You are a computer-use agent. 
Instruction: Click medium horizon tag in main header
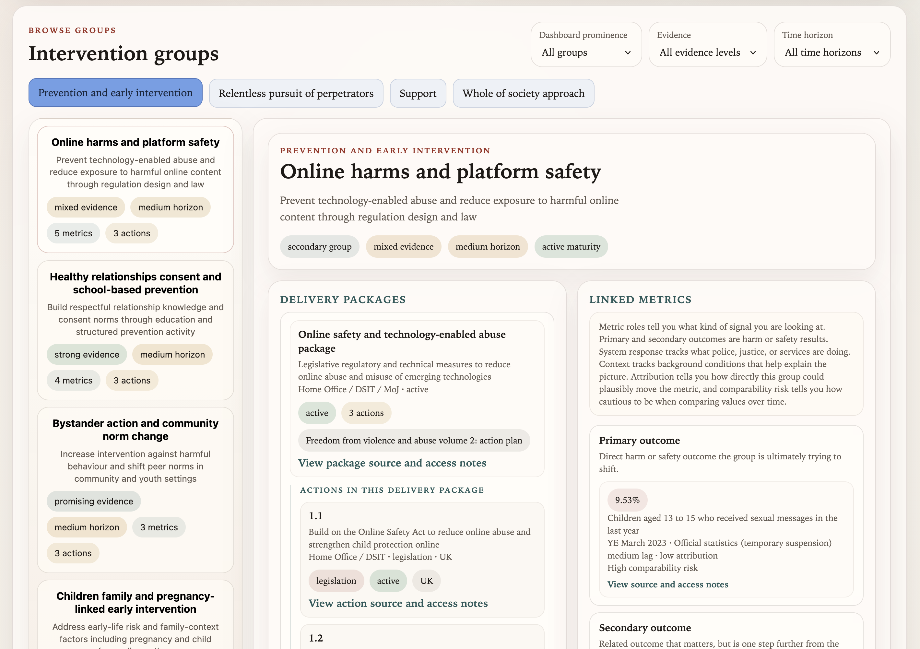click(488, 247)
